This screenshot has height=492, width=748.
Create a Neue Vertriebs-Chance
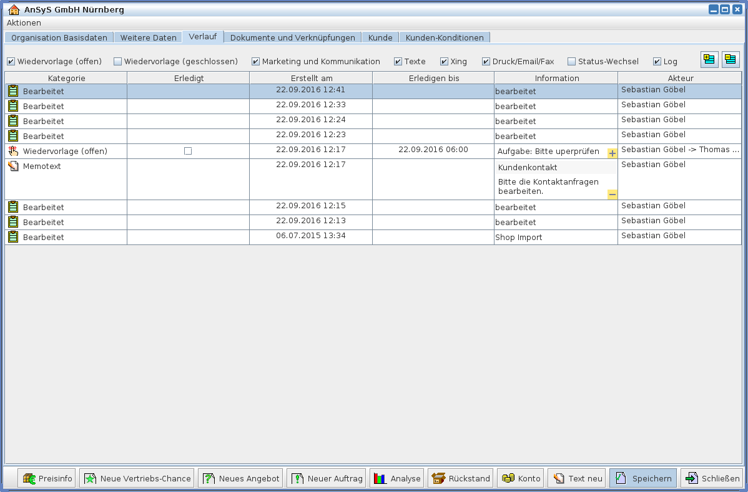tap(137, 478)
